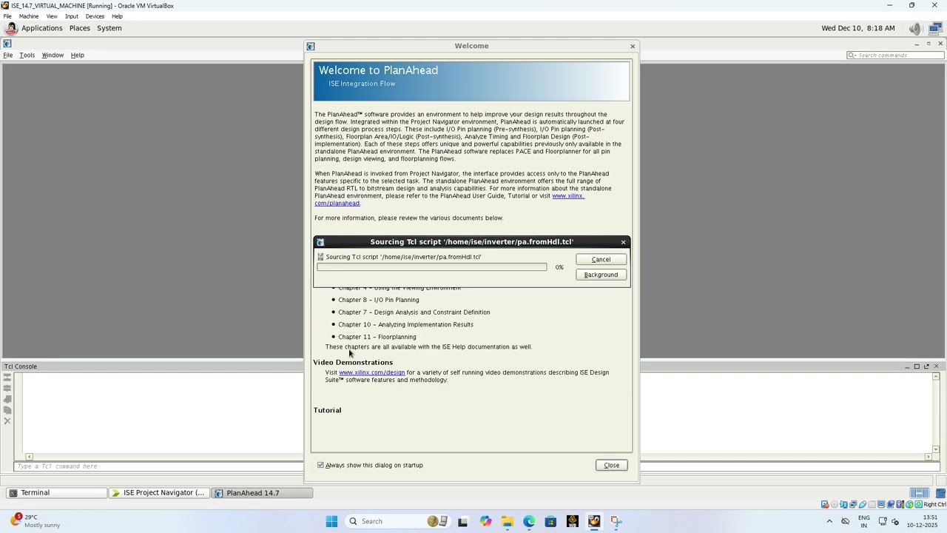The width and height of the screenshot is (947, 533).
Task: Open VirtualBox Machine menu
Action: 29,16
